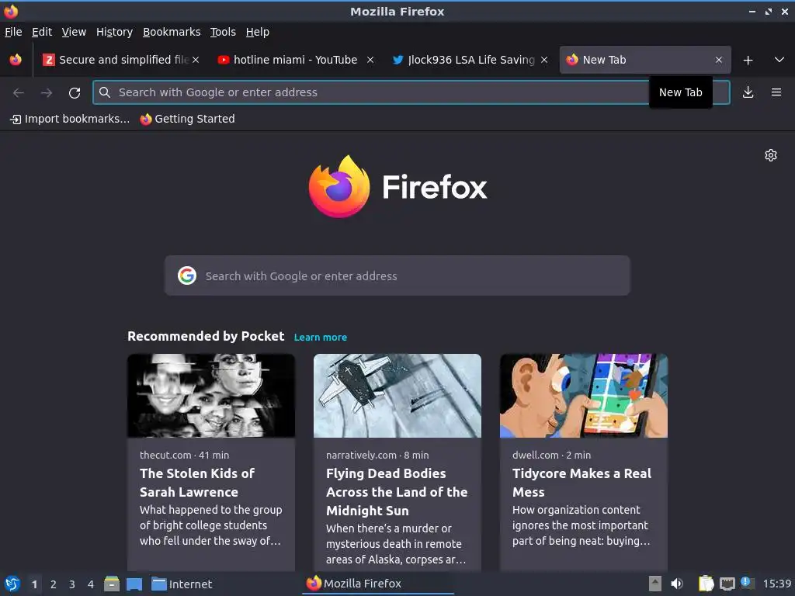The width and height of the screenshot is (795, 596).
Task: Switch to Jlock936 LSA Life Saving tab
Action: [470, 60]
